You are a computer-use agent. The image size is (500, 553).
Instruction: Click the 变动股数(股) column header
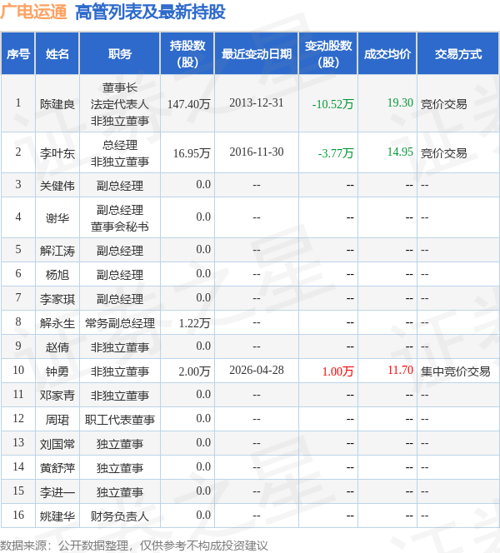[328, 53]
